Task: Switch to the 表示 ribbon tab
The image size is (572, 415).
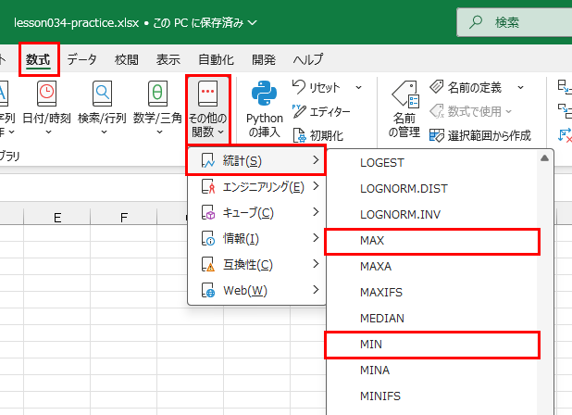Action: pos(168,59)
